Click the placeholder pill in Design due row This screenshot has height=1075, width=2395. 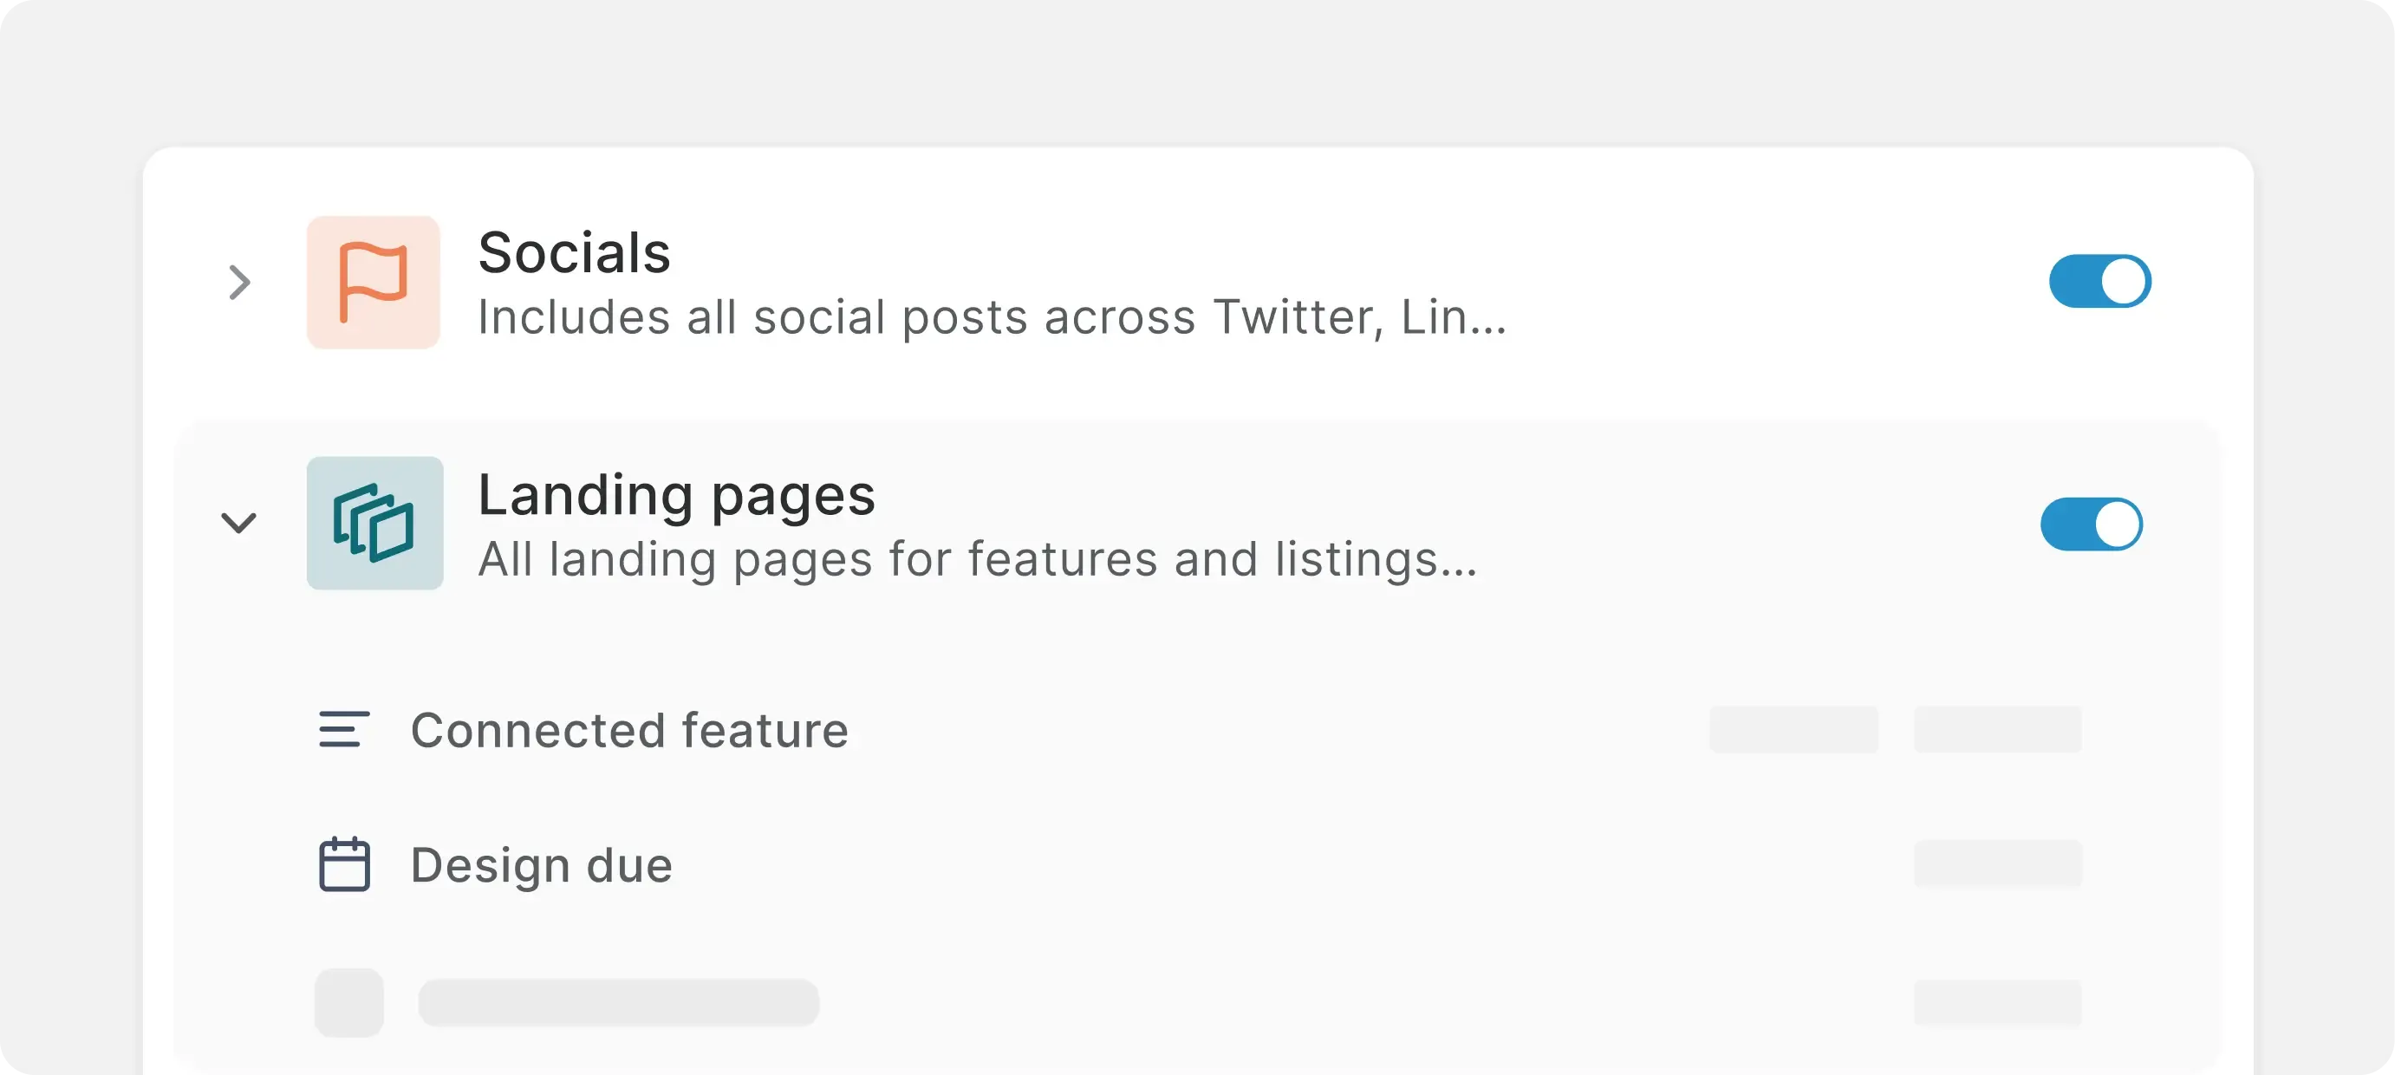point(1997,864)
